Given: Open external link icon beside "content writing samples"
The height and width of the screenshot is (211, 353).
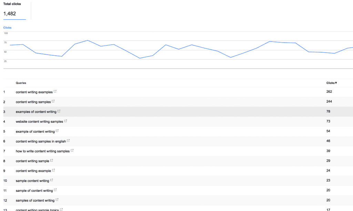Looking at the screenshot, I should (x=53, y=101).
